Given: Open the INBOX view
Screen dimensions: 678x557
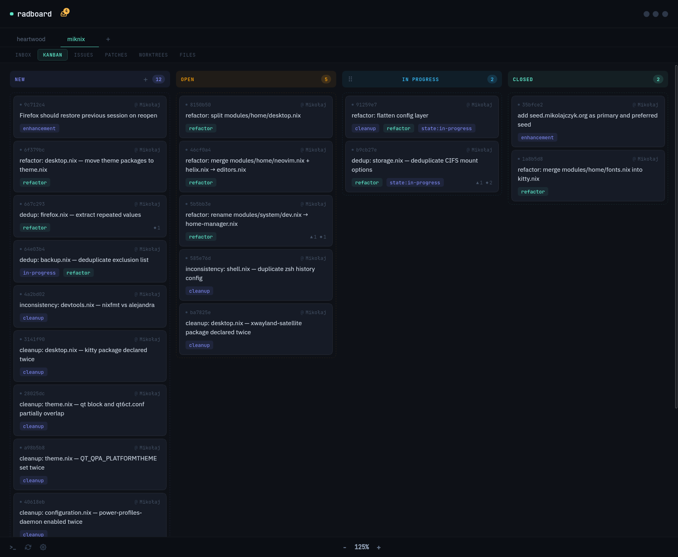Looking at the screenshot, I should coord(23,55).
